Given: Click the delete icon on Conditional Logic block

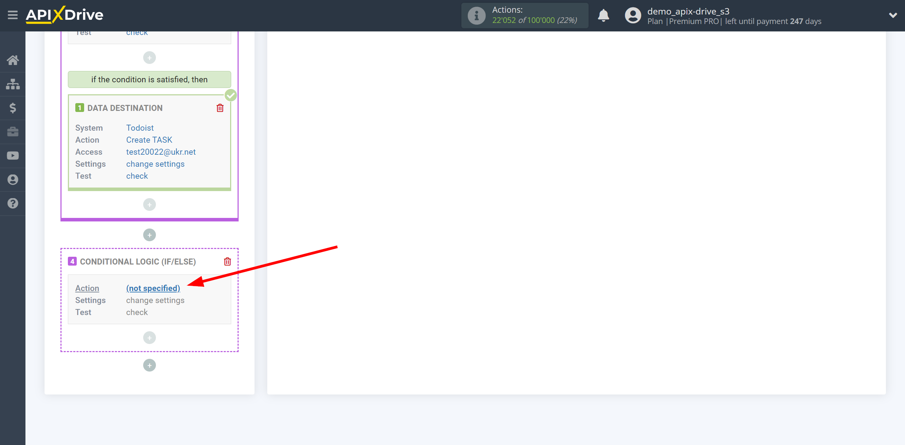Looking at the screenshot, I should [228, 262].
